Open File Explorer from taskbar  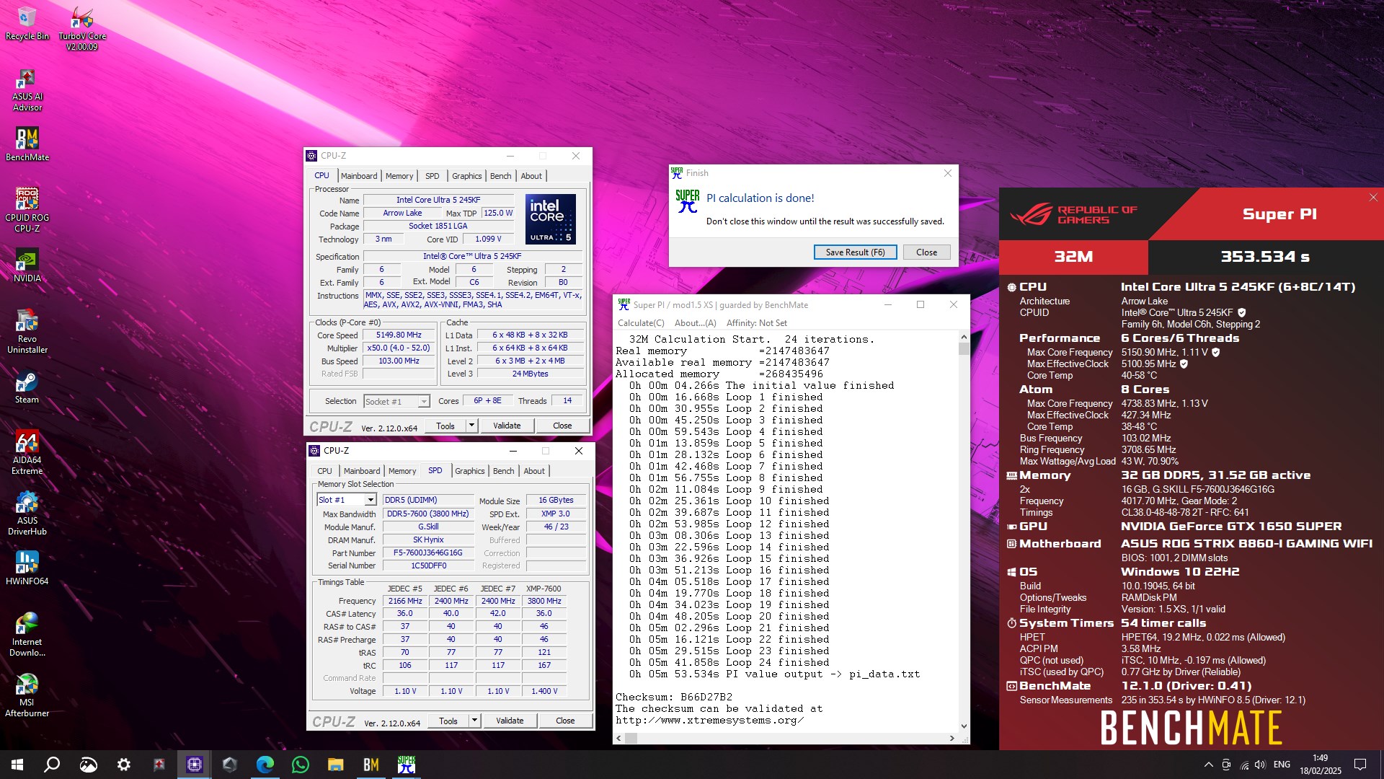pos(336,765)
